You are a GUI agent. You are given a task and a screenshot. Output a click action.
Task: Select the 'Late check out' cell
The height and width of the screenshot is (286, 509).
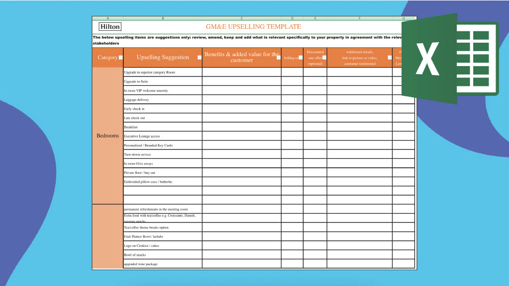(x=163, y=118)
